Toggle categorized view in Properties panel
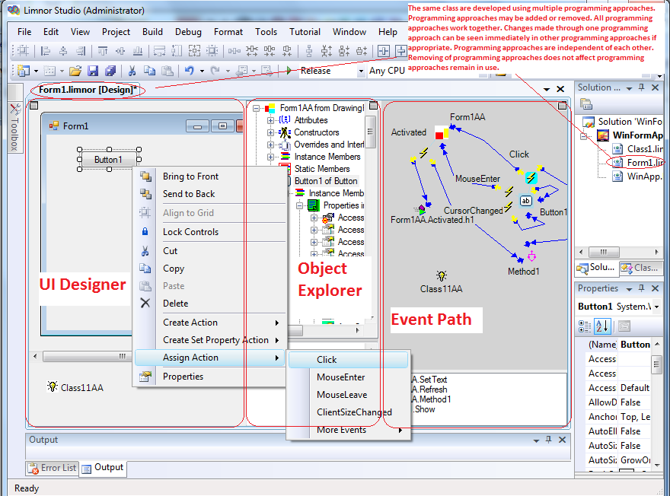 click(585, 326)
